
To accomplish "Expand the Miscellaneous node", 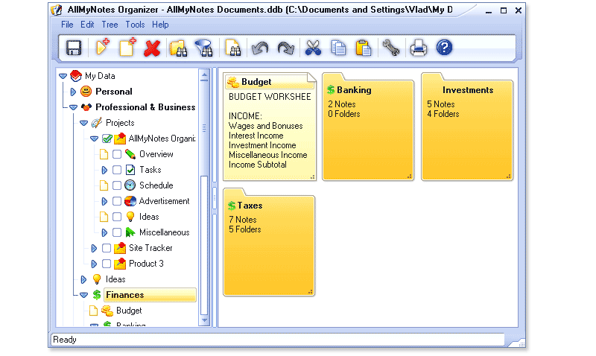I will [104, 232].
